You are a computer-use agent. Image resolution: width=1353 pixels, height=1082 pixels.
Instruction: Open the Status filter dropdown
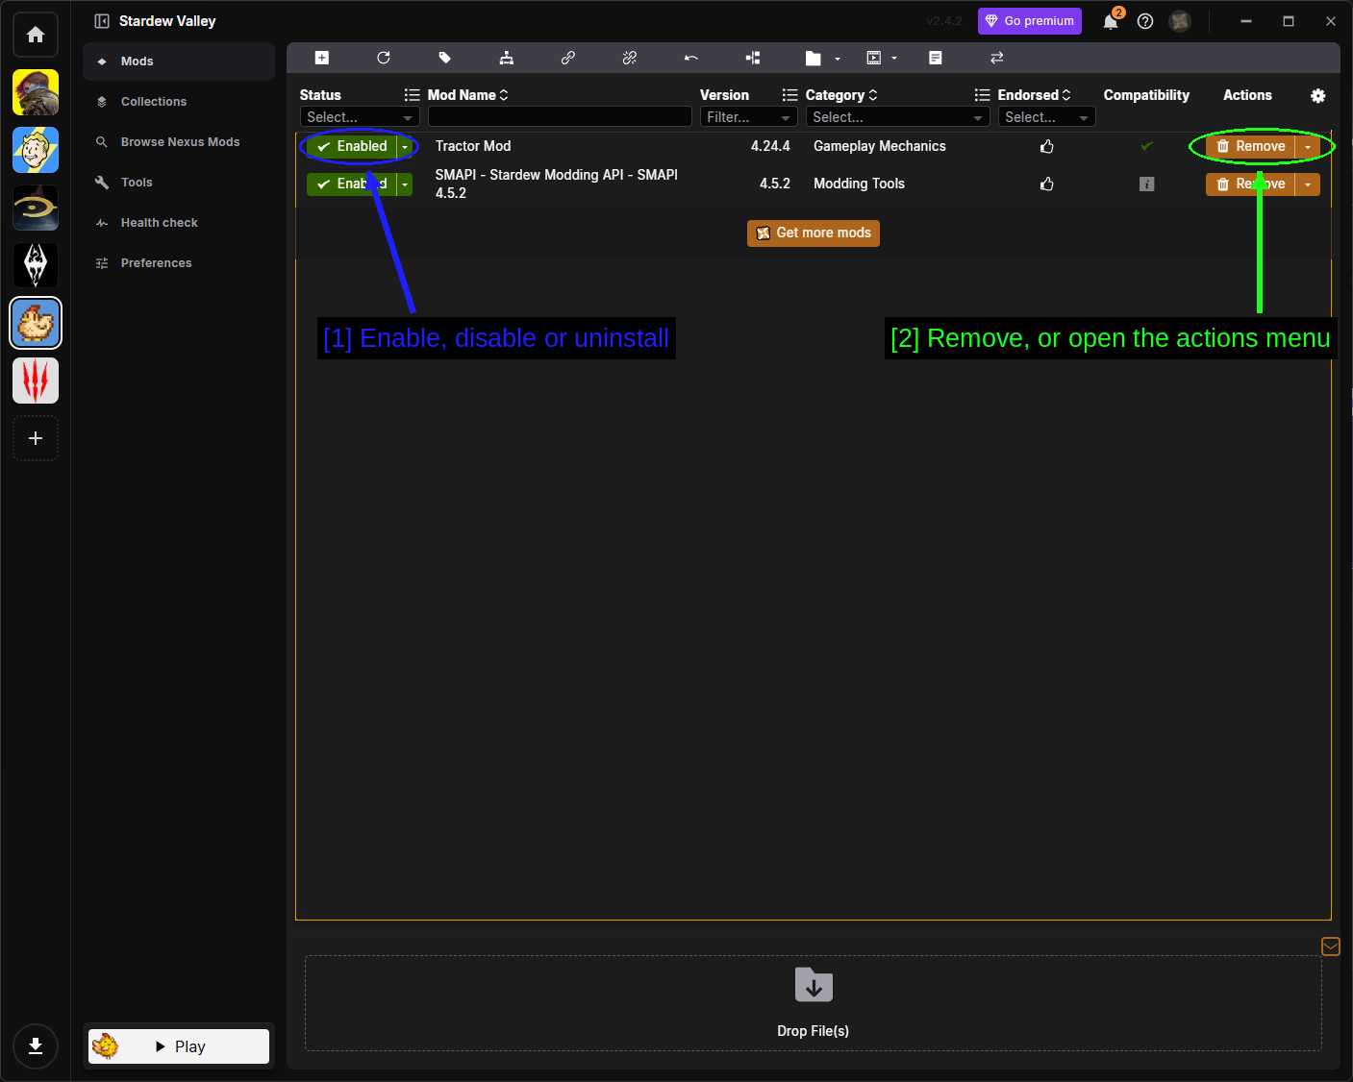(360, 117)
